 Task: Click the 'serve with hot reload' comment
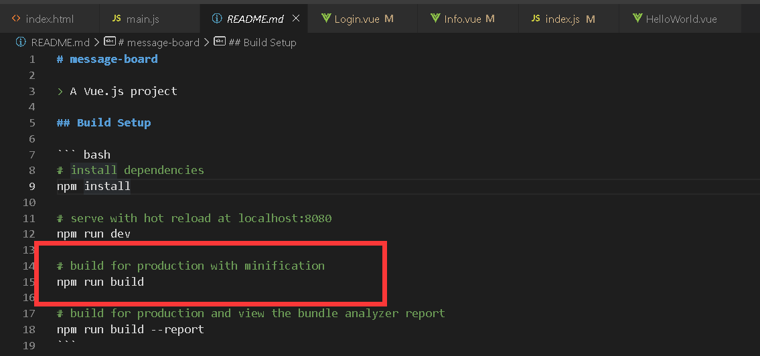pyautogui.click(x=194, y=218)
